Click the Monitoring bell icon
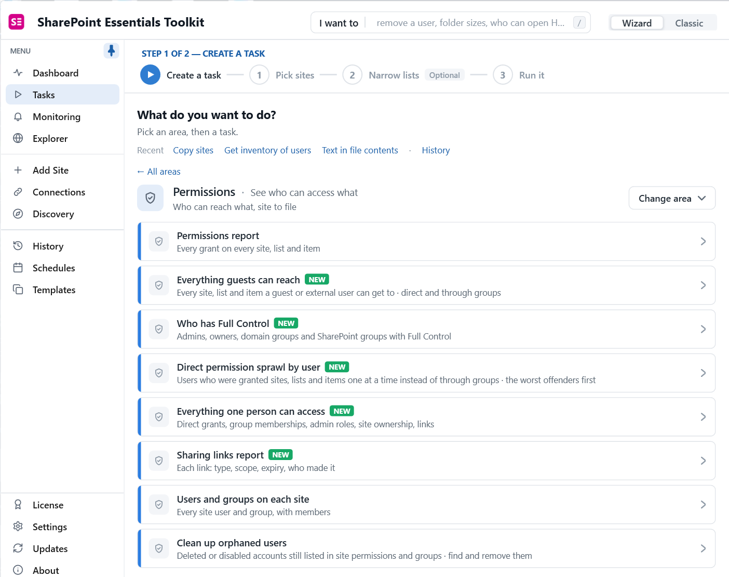The image size is (729, 577). click(18, 116)
